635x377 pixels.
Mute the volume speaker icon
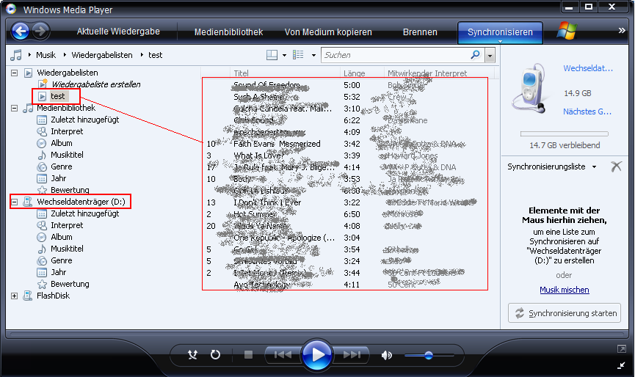pyautogui.click(x=387, y=355)
